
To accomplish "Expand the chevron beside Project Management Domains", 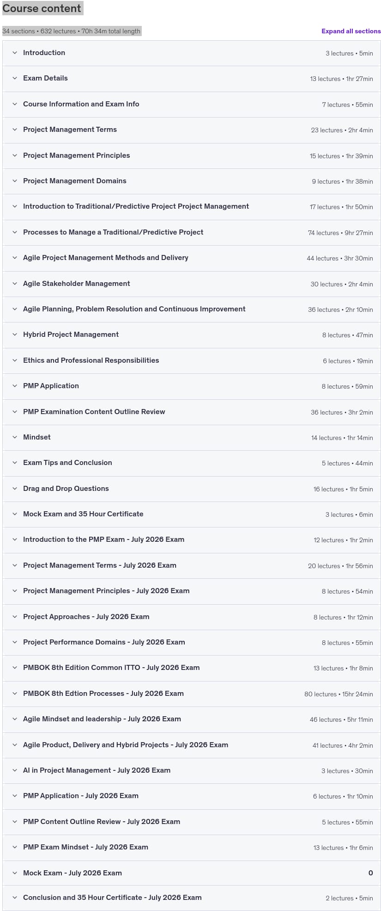I will pos(15,181).
